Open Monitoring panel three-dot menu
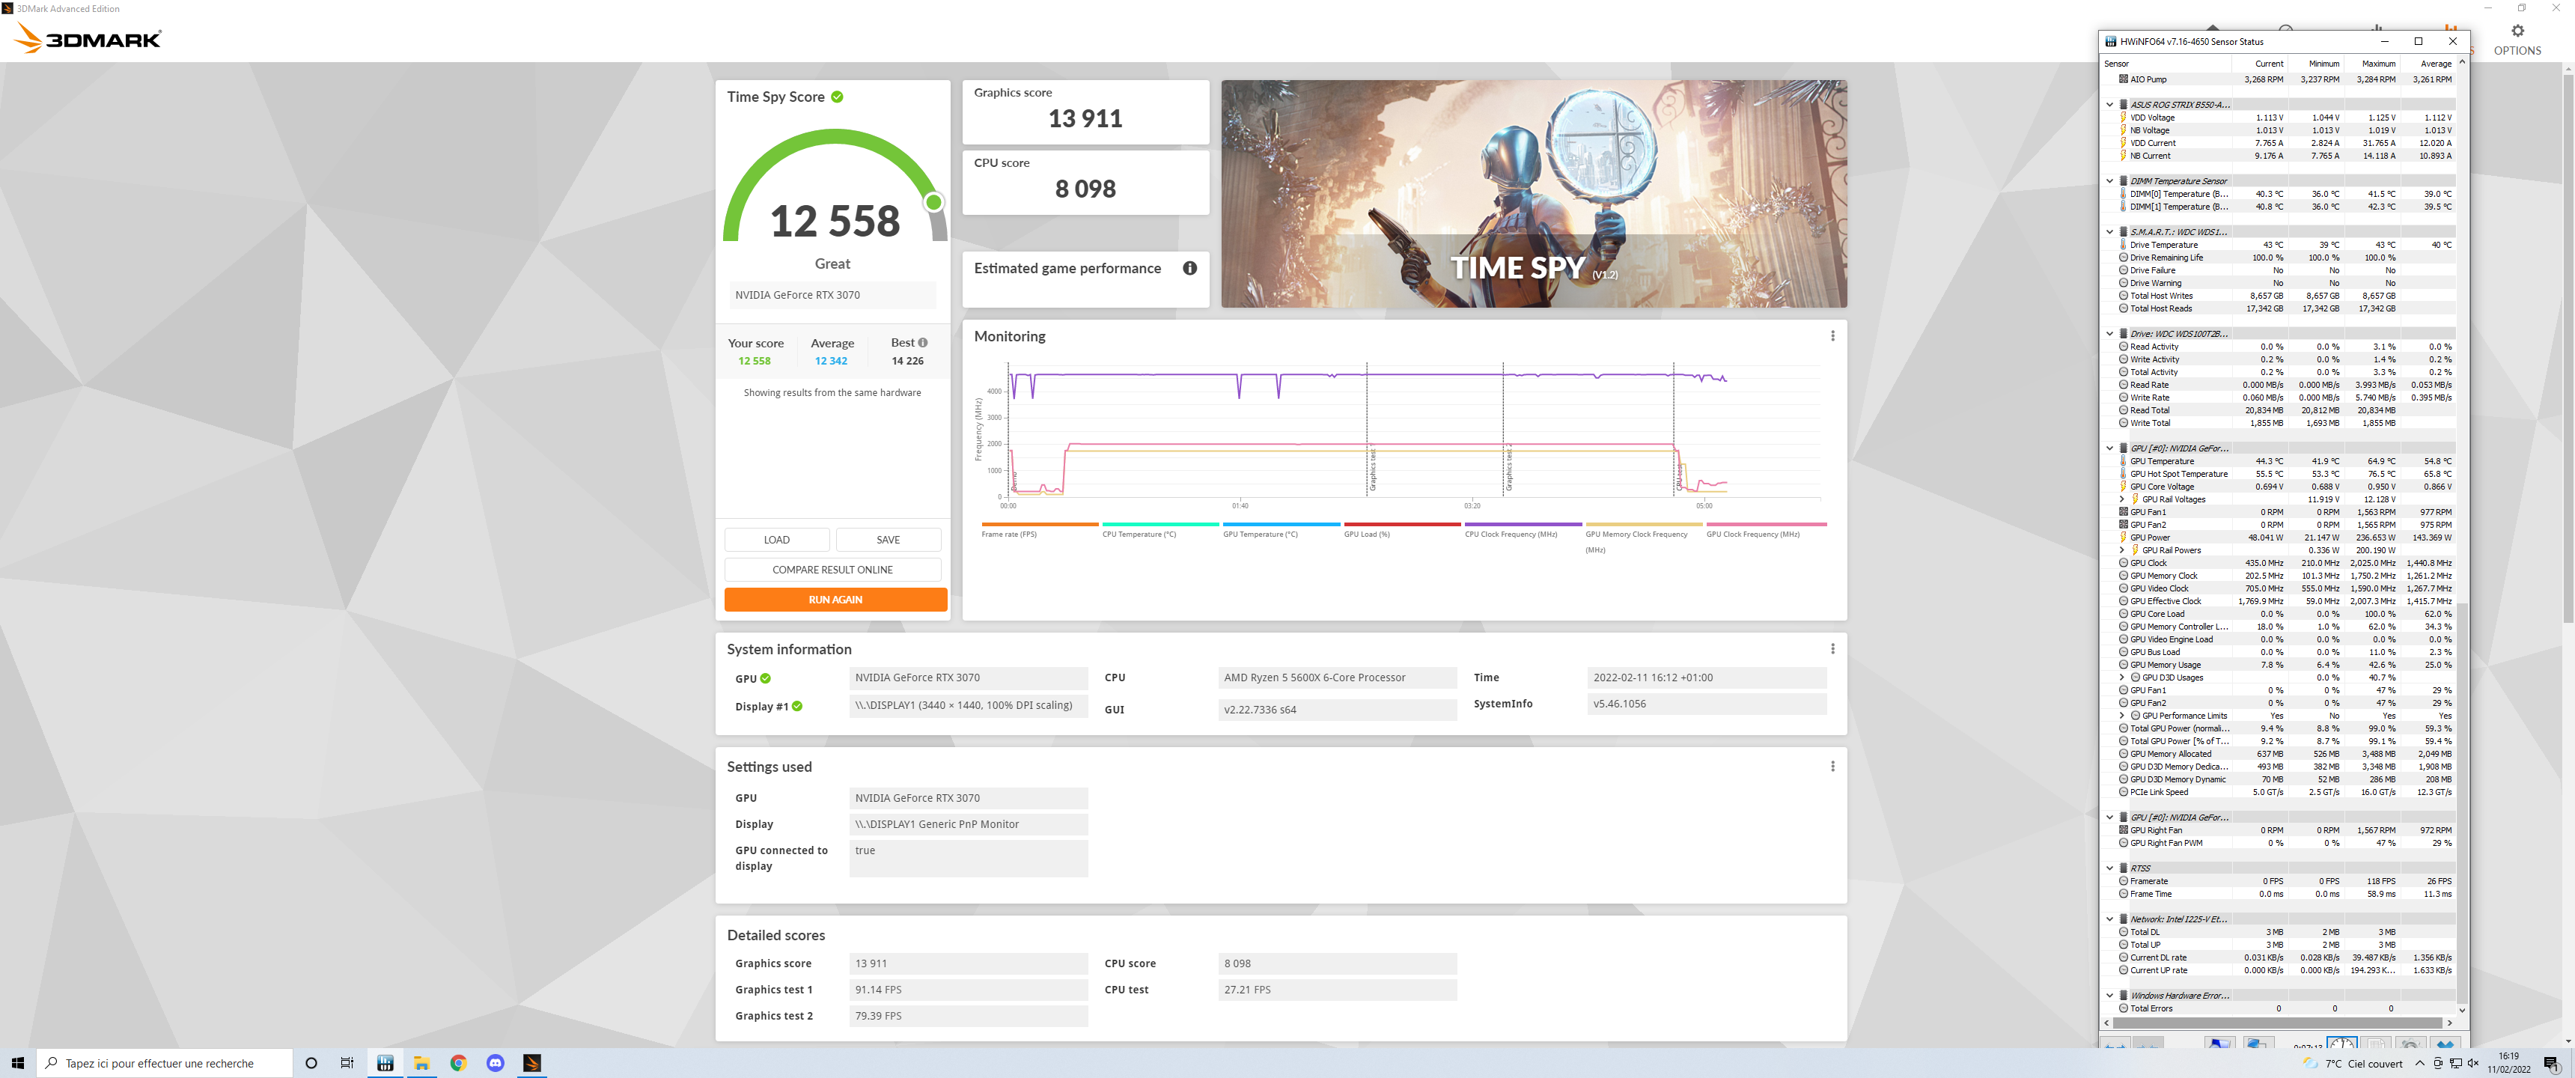 tap(1832, 336)
